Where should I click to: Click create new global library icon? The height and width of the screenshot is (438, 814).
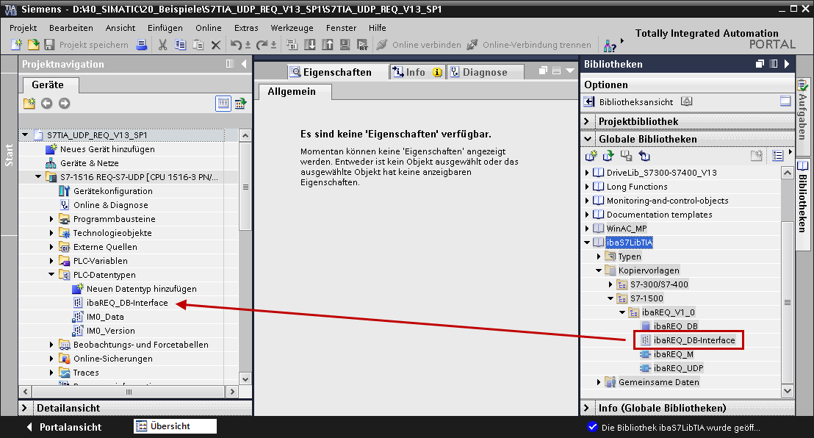[x=591, y=156]
